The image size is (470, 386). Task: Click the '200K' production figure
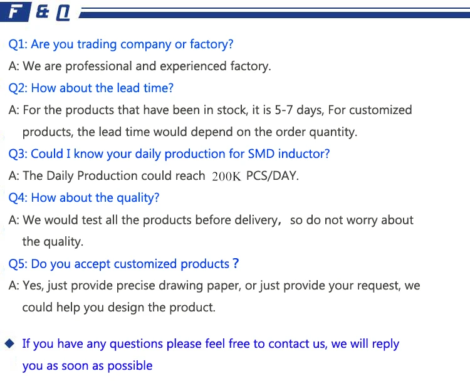point(226,177)
